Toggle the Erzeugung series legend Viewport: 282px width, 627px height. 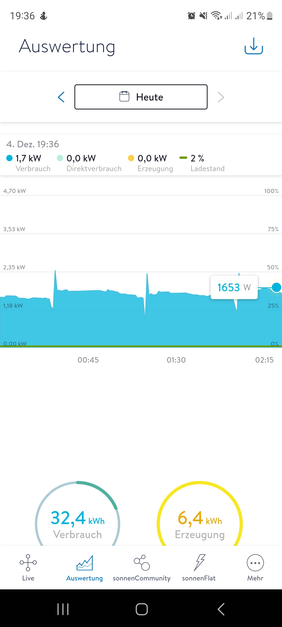[150, 163]
